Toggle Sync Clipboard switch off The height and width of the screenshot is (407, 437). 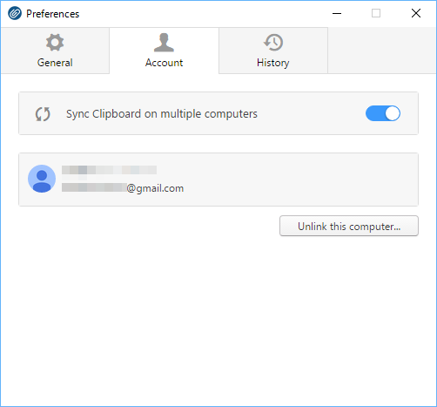383,113
